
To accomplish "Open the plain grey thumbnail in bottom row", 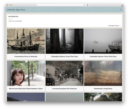I will [64, 97].
